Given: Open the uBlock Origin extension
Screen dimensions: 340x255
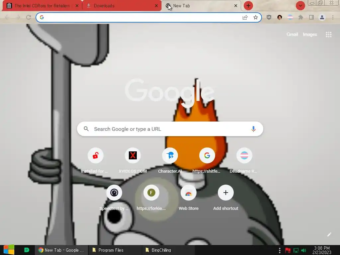Looking at the screenshot, I should pos(269,17).
